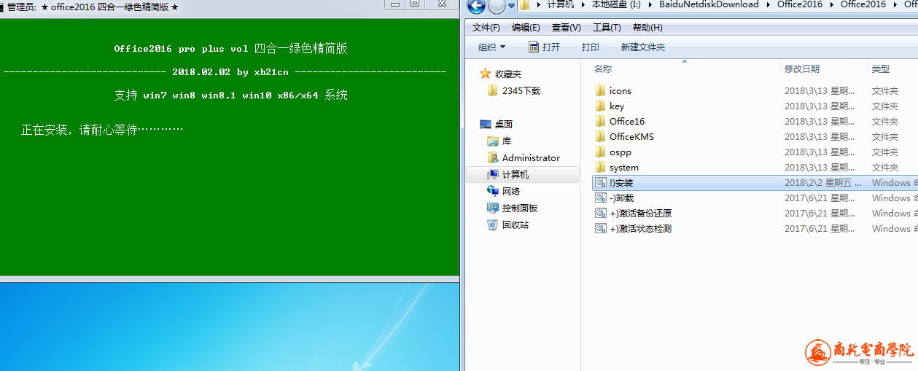Click the 新建文件夹 toolbar button
918x371 pixels.
[643, 47]
